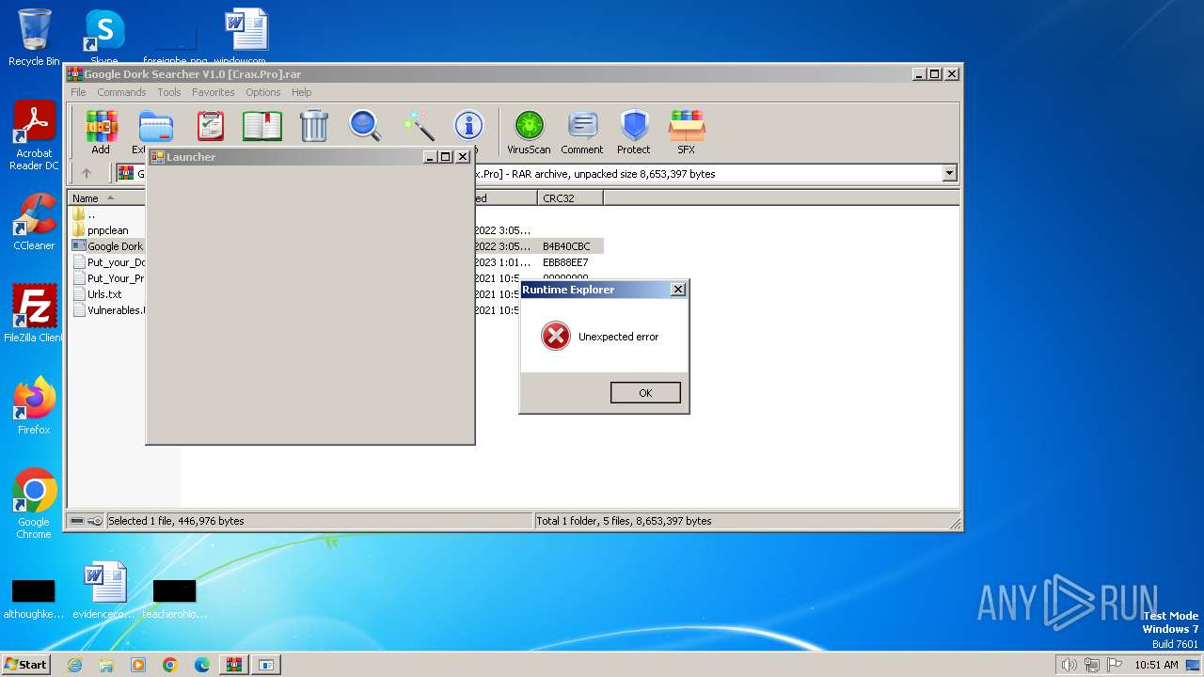The height and width of the screenshot is (677, 1204).
Task: Click the "Total 1 folder, 5 files" status text
Action: [x=625, y=521]
